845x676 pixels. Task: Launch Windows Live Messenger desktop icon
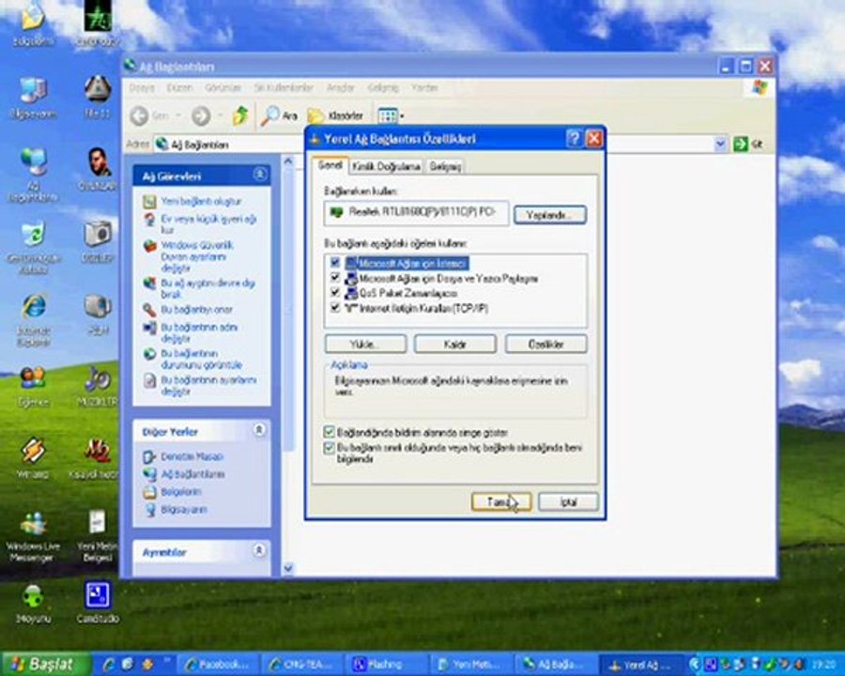[33, 536]
